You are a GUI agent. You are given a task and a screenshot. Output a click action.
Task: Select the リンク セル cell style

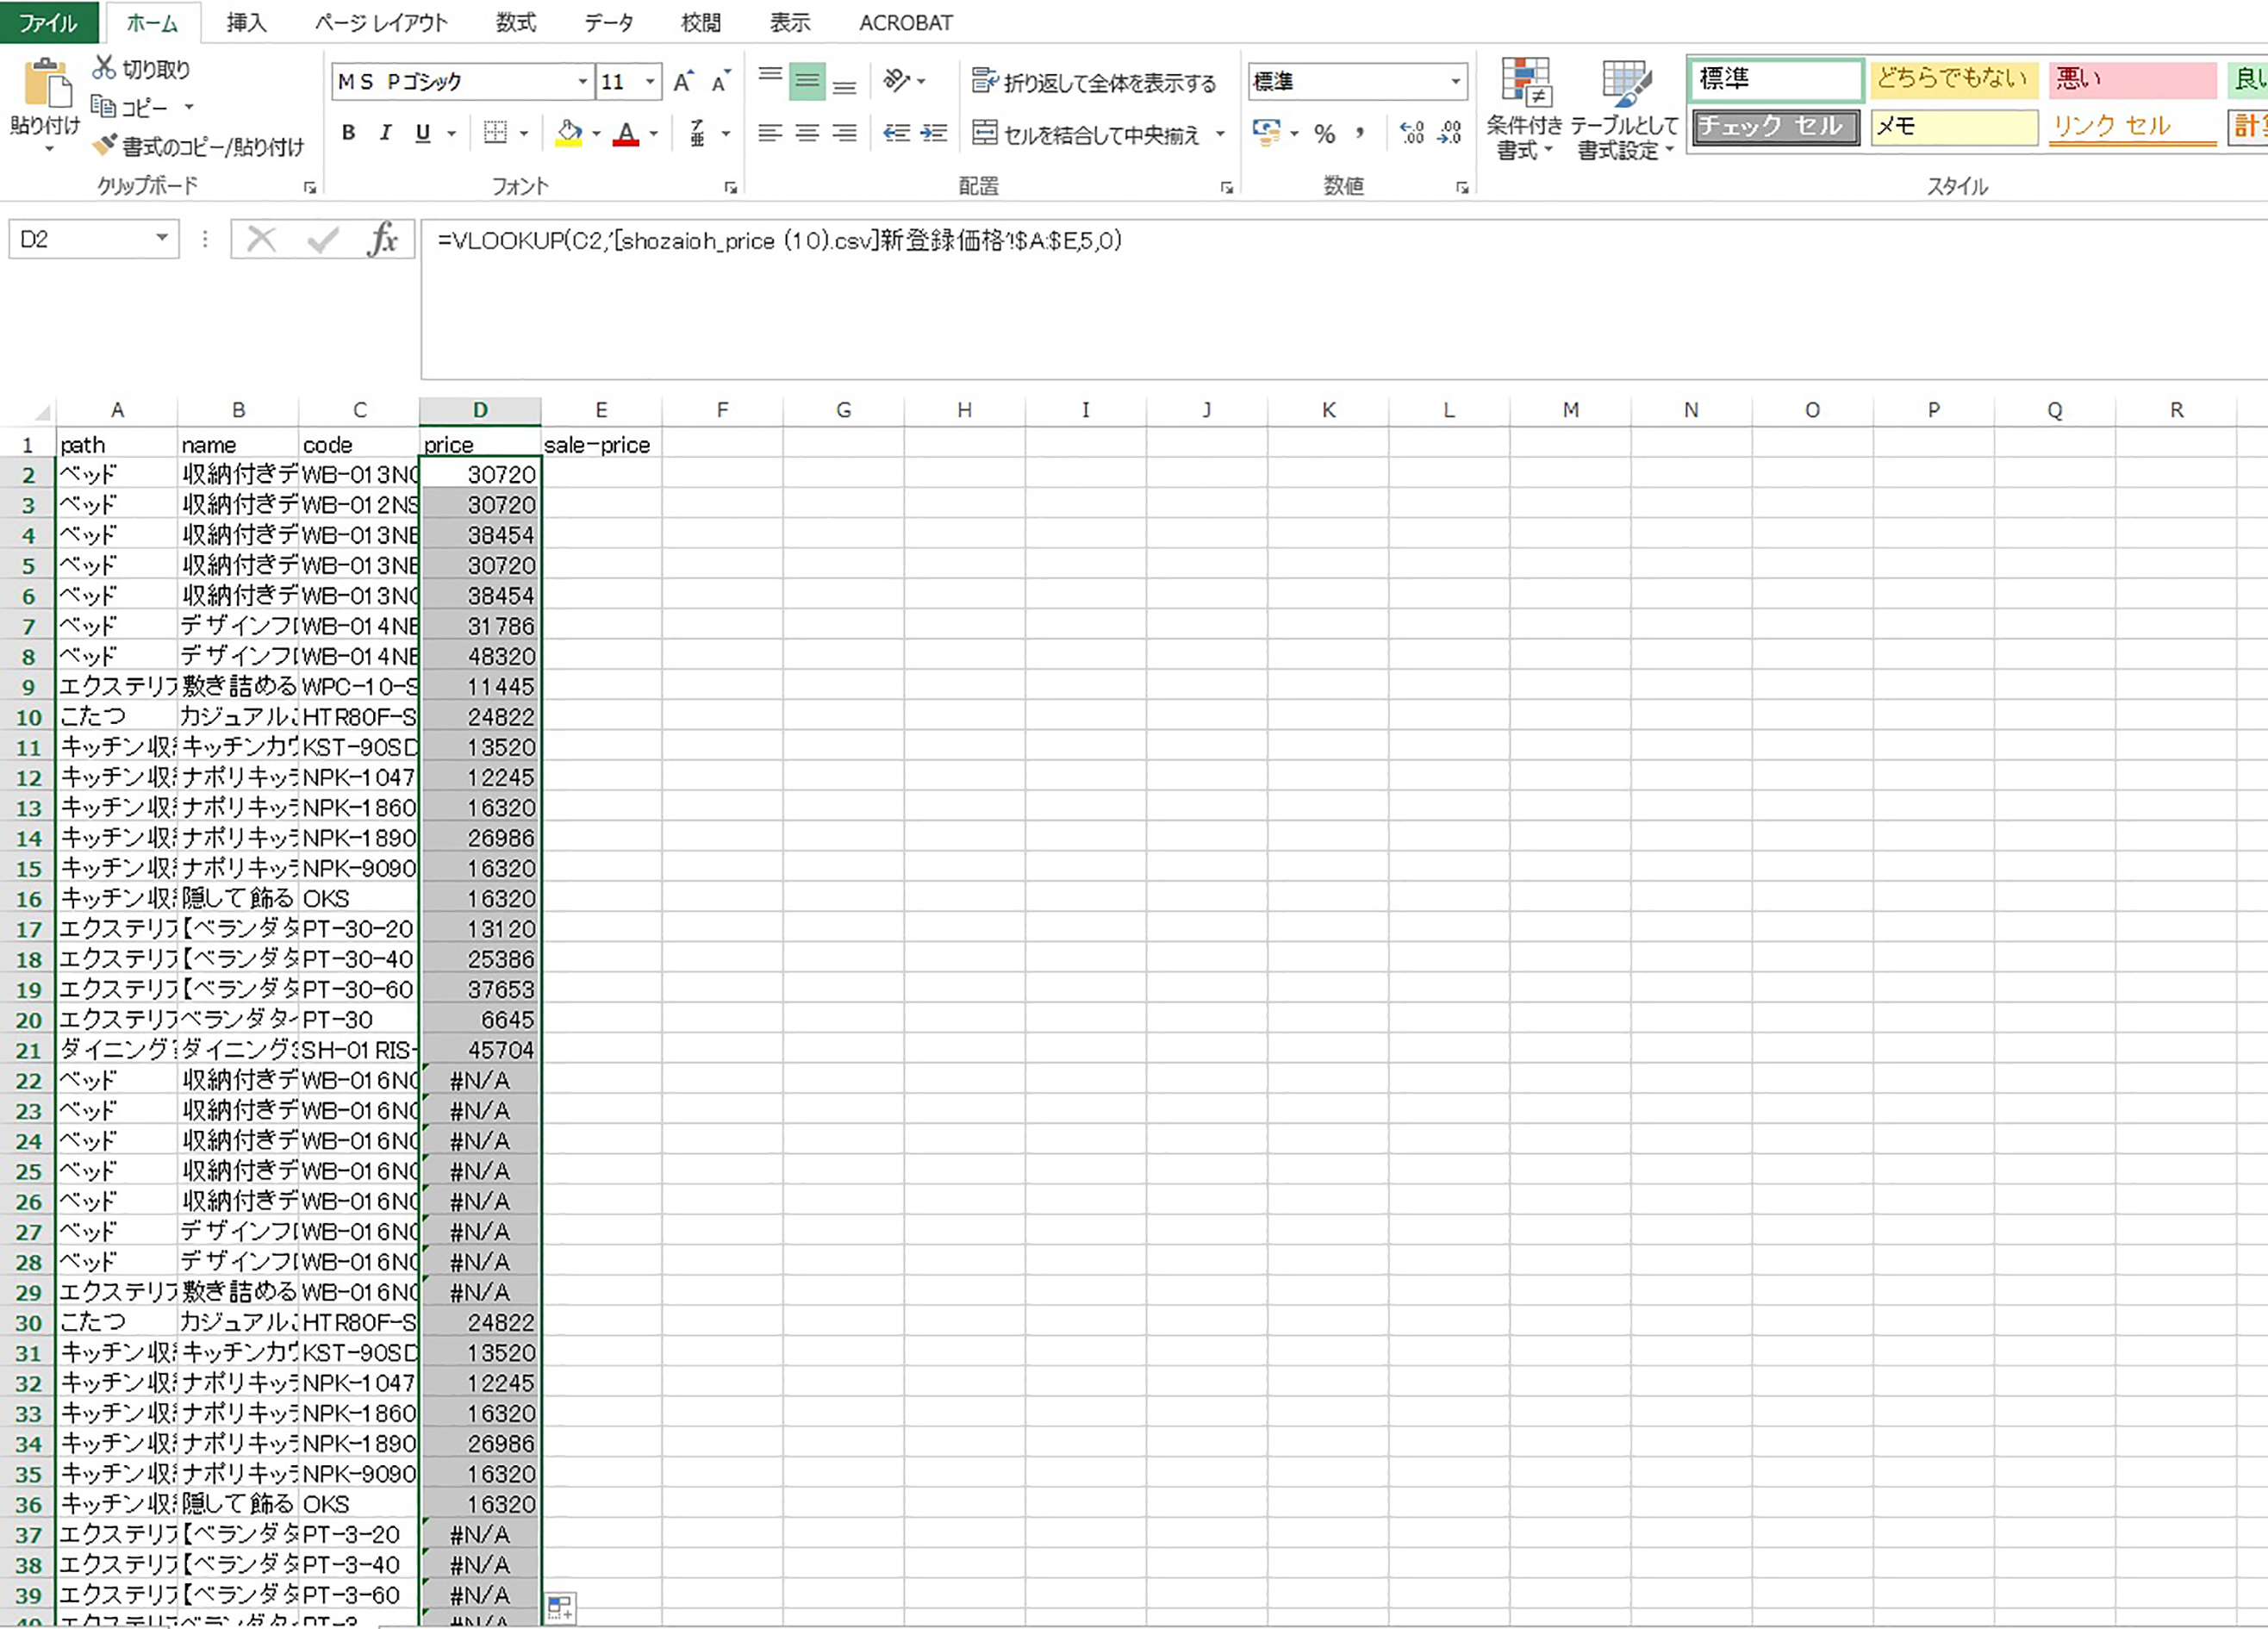(2133, 127)
